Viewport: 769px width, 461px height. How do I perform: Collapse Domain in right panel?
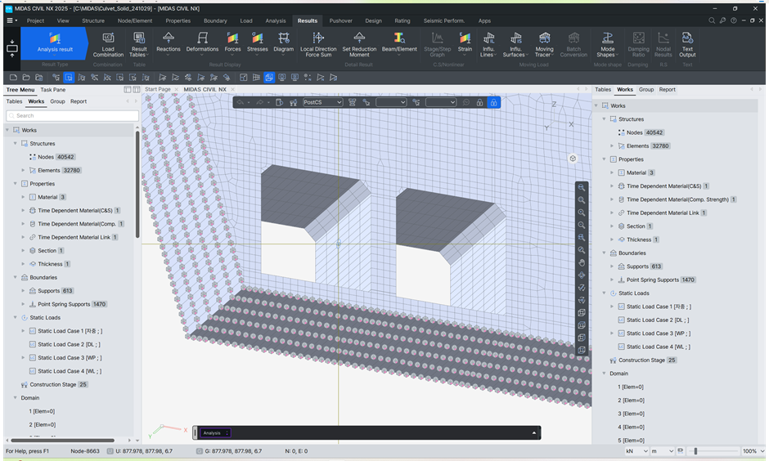pyautogui.click(x=604, y=374)
